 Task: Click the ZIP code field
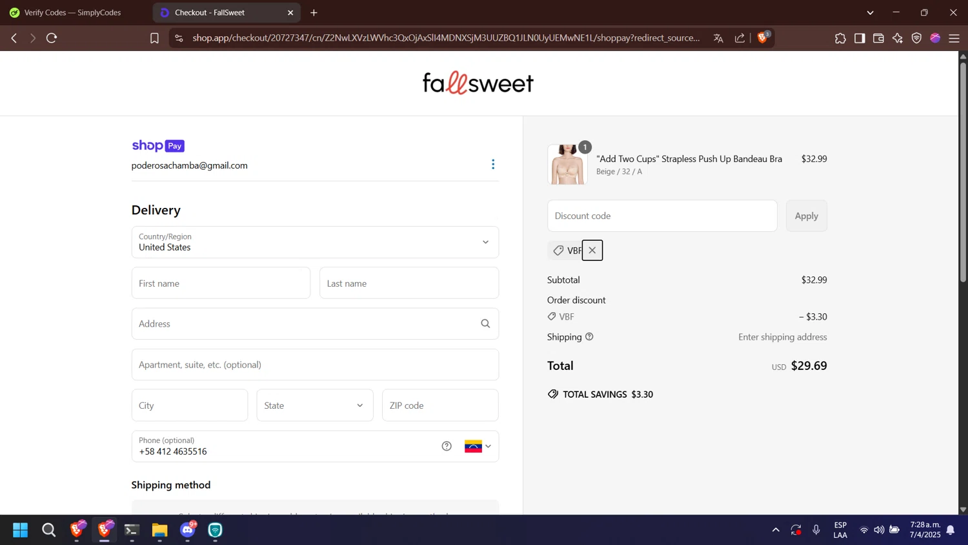coord(440,406)
